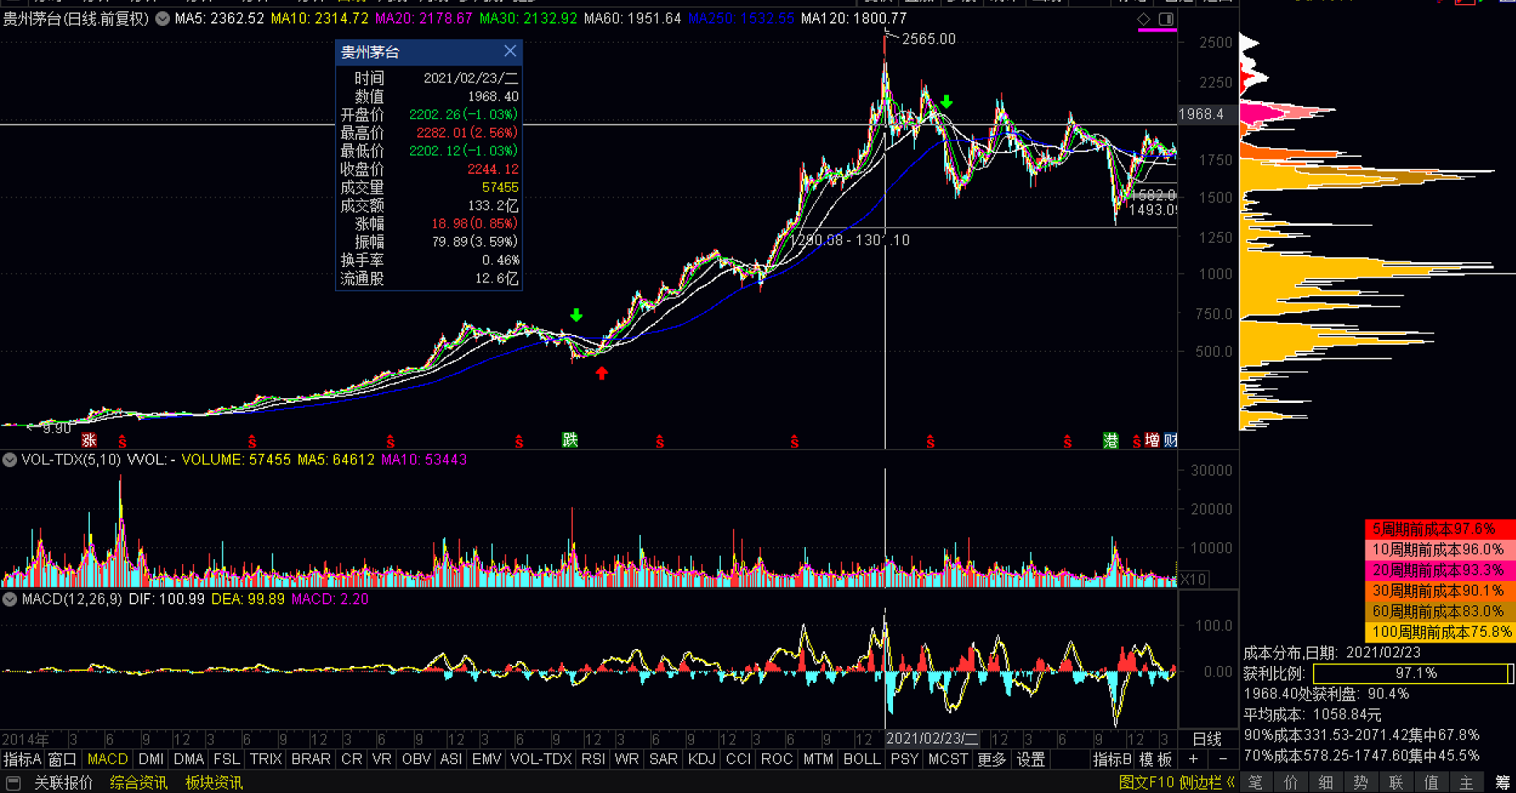Expand the main chart indicator dropdown arrow
The image size is (1516, 793).
tap(163, 18)
